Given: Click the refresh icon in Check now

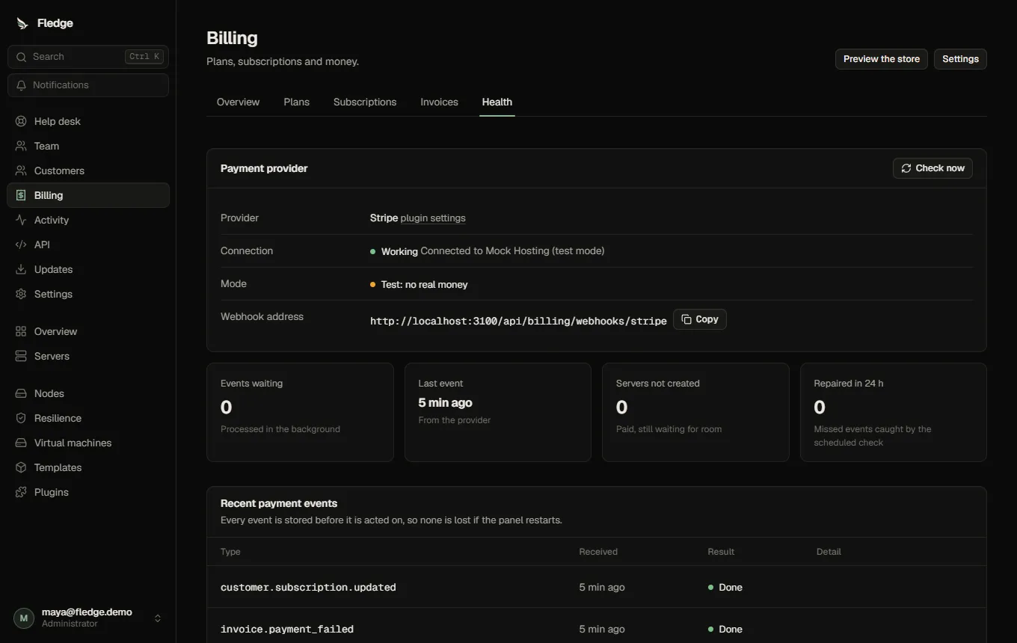Looking at the screenshot, I should pos(906,168).
